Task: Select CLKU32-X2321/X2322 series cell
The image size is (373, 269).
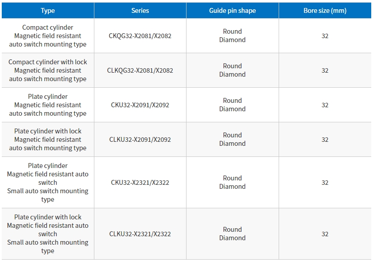Action: pyautogui.click(x=140, y=234)
